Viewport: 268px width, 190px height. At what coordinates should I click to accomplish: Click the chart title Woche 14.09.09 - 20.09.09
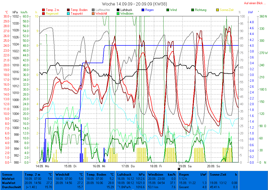click(134, 4)
